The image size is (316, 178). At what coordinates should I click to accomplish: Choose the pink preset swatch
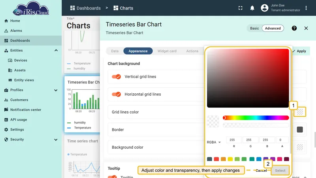(280, 159)
